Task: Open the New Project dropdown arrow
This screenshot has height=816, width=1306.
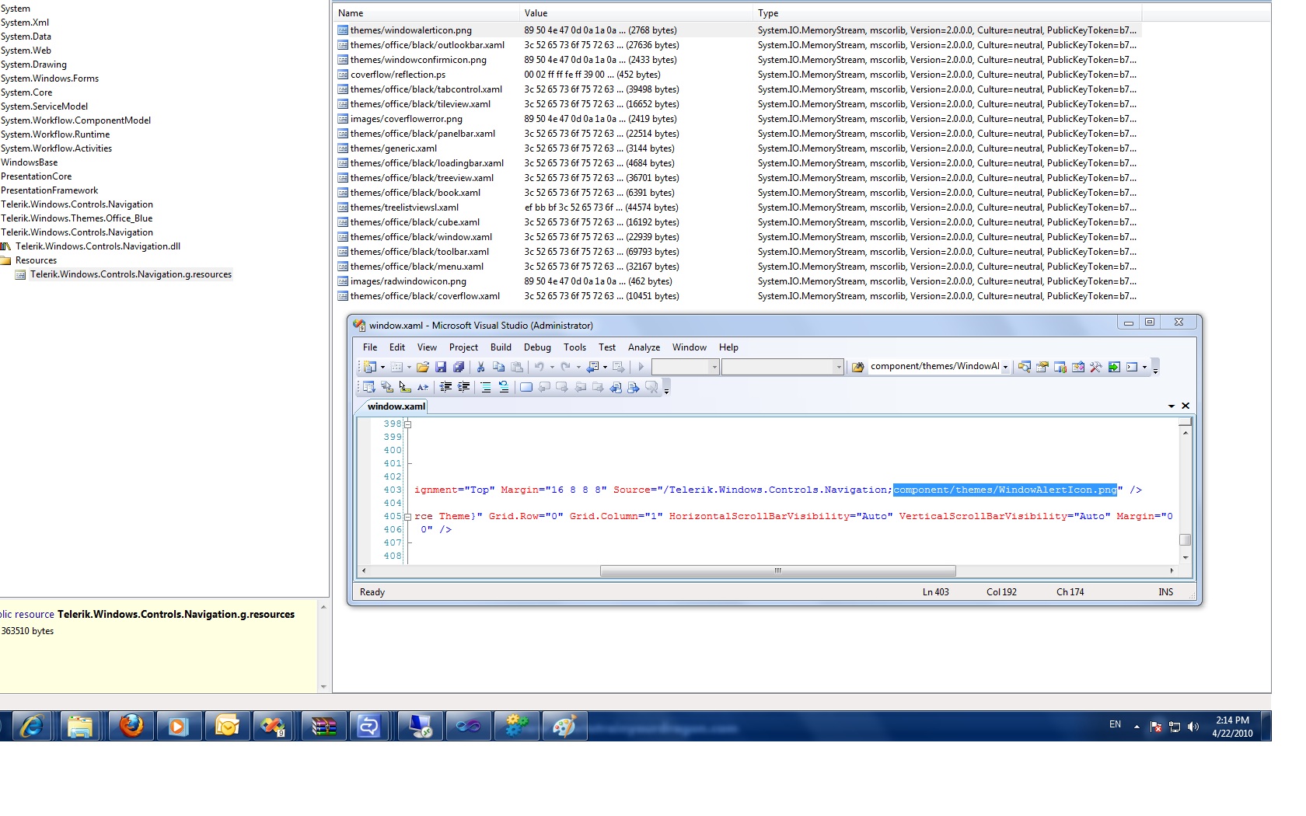Action: tap(382, 368)
